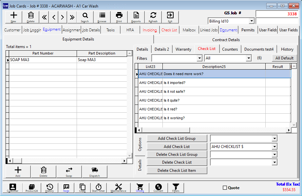Viewport: 302px width, 196px height.
Task: Switch to the Warranty tab
Action: click(183, 49)
